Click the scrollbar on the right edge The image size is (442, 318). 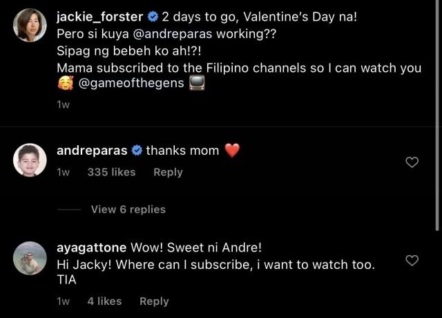439,118
